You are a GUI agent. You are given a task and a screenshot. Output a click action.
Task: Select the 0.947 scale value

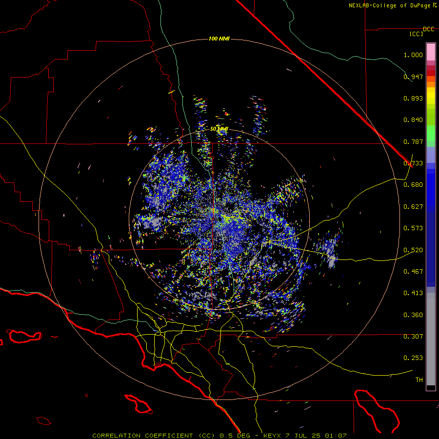click(413, 77)
